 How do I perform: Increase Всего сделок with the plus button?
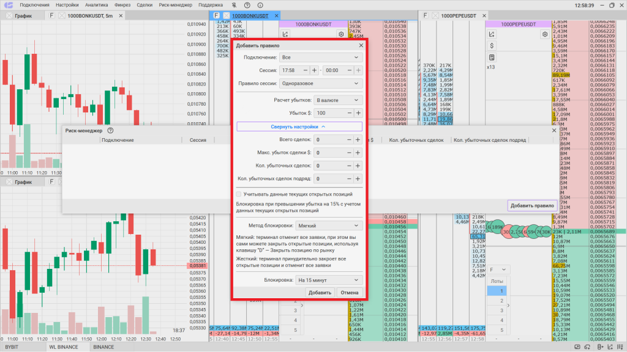pyautogui.click(x=358, y=140)
